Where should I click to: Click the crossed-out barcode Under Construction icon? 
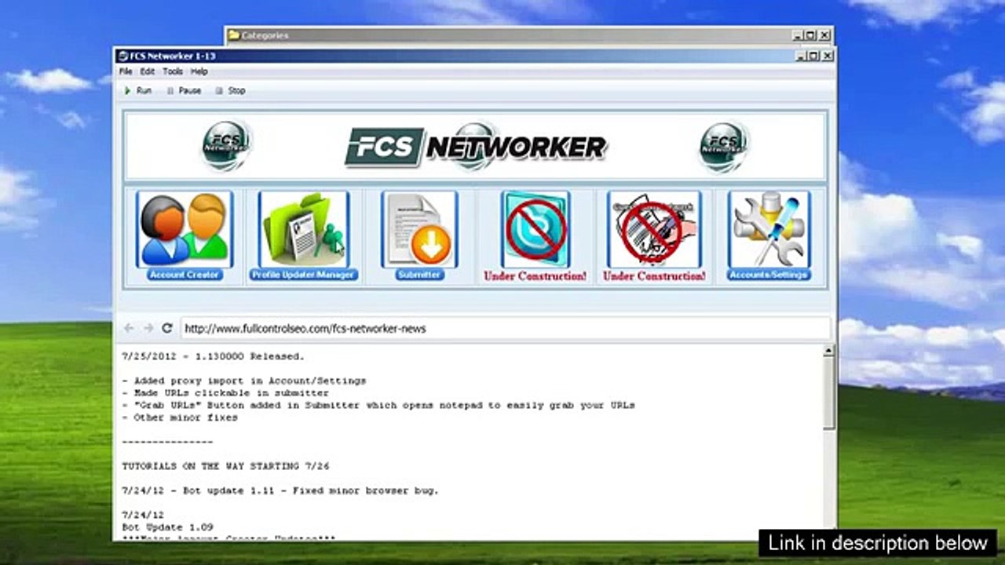coord(654,229)
